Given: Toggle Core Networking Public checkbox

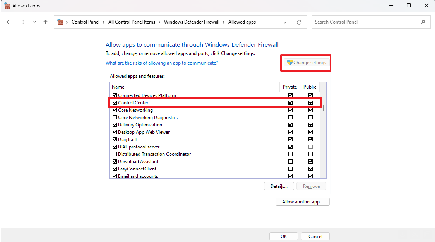Looking at the screenshot, I should [x=310, y=110].
